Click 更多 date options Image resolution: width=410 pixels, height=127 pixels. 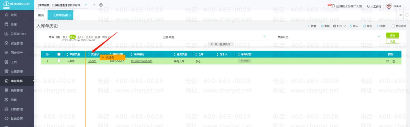pyautogui.click(x=97, y=37)
